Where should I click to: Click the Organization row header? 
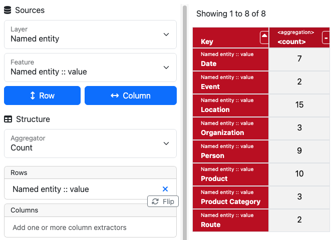(230, 128)
